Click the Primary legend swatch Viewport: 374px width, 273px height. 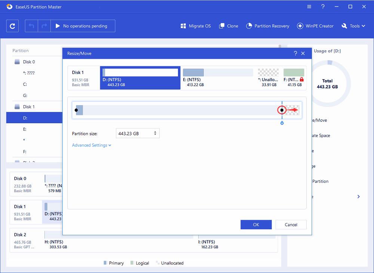[105, 263]
